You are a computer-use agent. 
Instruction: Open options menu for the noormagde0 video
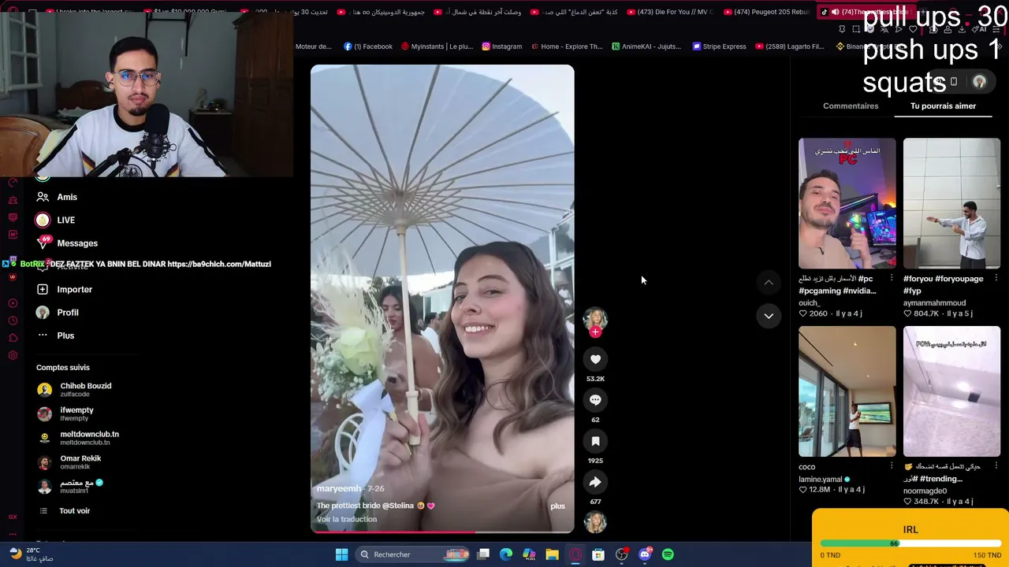coord(996,466)
